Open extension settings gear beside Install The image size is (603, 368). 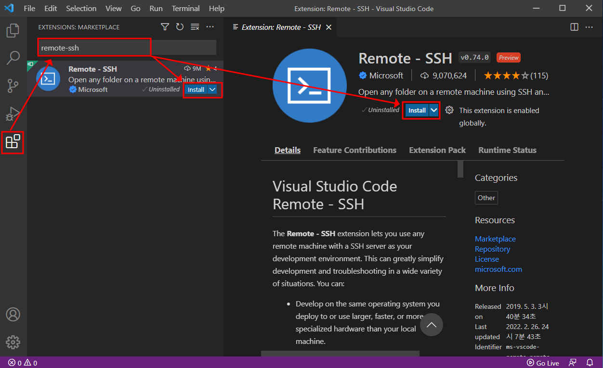point(449,110)
